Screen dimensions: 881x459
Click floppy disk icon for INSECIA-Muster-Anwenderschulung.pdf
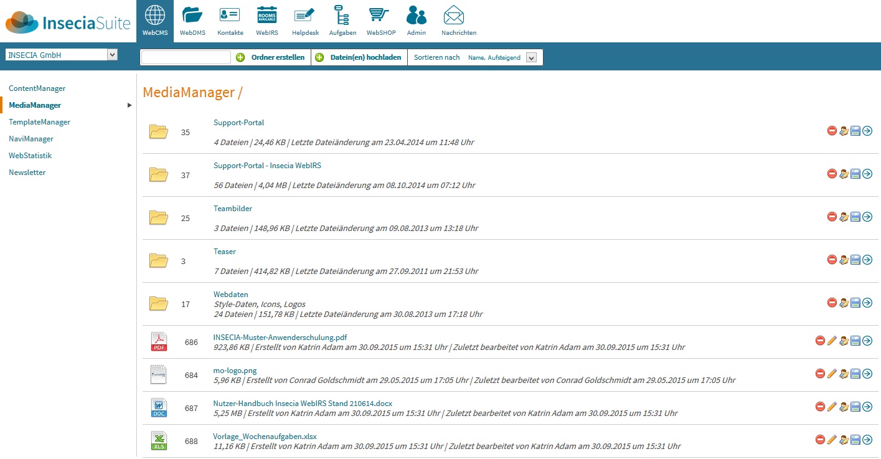(x=855, y=341)
